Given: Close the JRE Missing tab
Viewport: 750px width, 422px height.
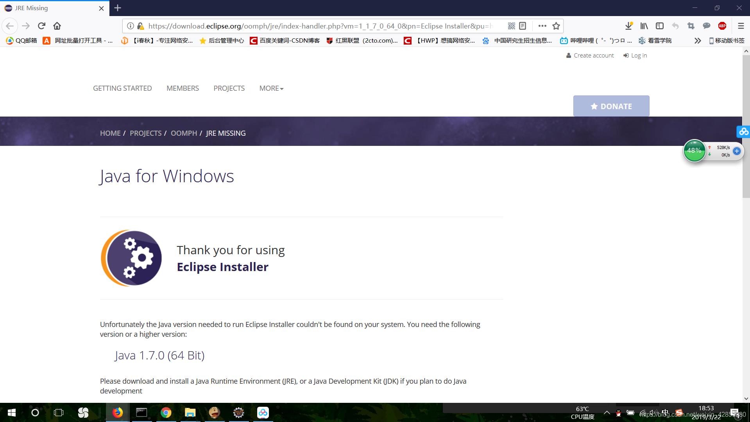Looking at the screenshot, I should [101, 8].
